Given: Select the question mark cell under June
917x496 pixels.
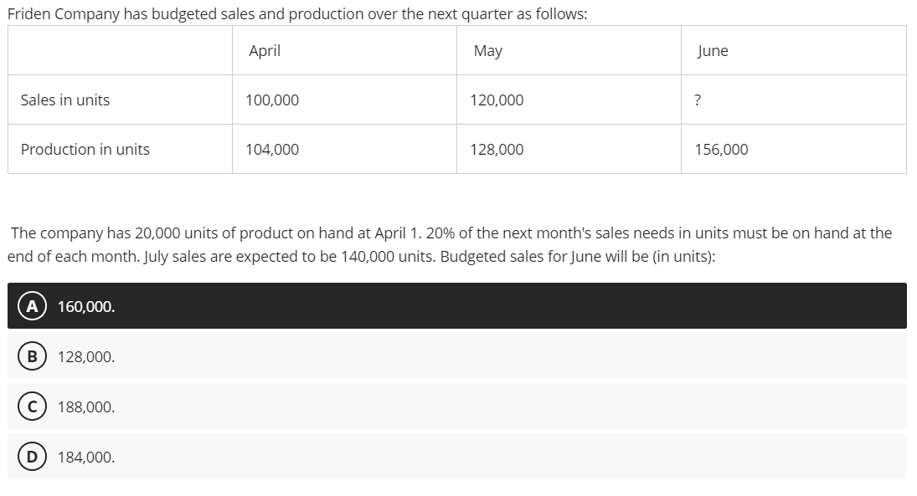Looking at the screenshot, I should tap(698, 100).
